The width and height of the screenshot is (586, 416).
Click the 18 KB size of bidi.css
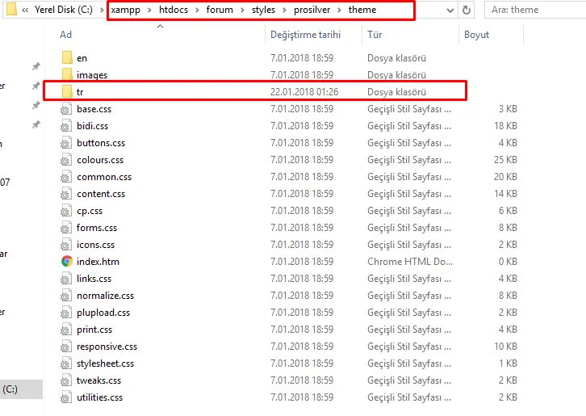point(505,126)
